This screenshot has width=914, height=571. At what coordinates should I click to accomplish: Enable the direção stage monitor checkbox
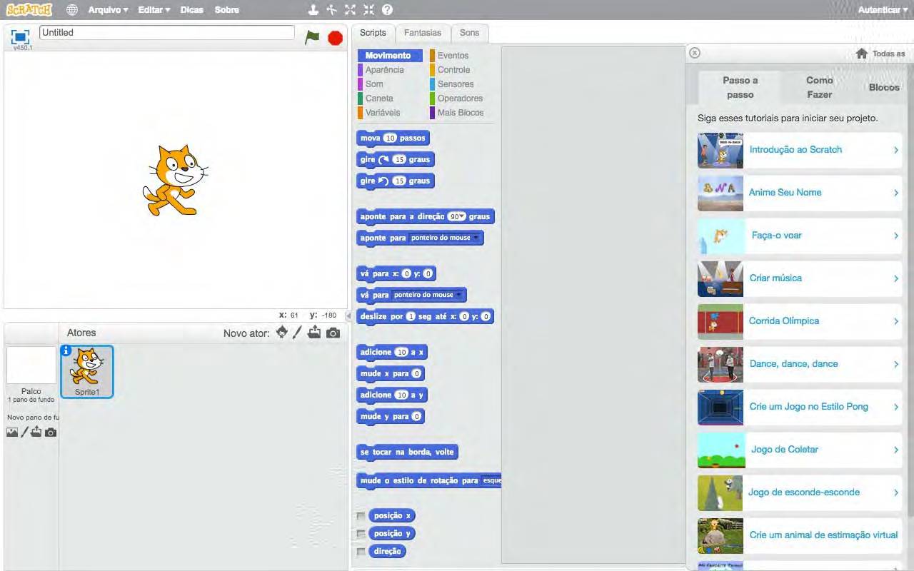tap(361, 550)
